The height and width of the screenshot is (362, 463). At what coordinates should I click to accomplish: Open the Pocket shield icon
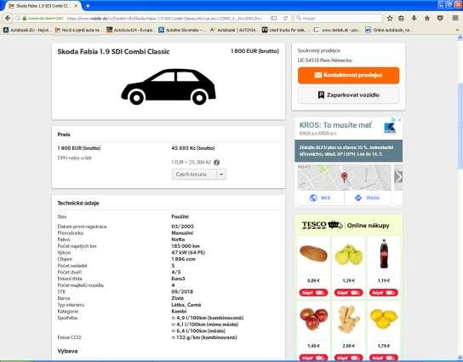(440, 18)
